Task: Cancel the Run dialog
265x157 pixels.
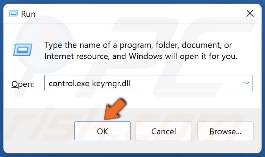Action: point(164,131)
